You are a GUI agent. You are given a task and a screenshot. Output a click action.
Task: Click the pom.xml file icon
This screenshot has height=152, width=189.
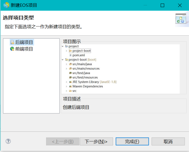coord(70,55)
